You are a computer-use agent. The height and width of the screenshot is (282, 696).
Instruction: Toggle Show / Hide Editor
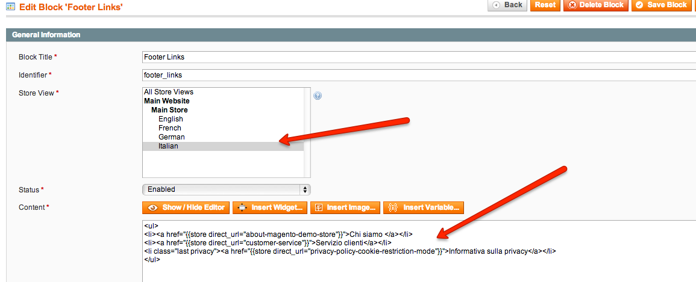click(x=186, y=207)
